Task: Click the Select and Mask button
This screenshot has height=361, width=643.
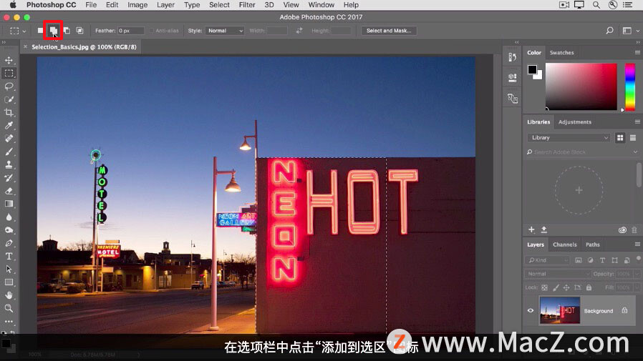Action: click(x=389, y=31)
